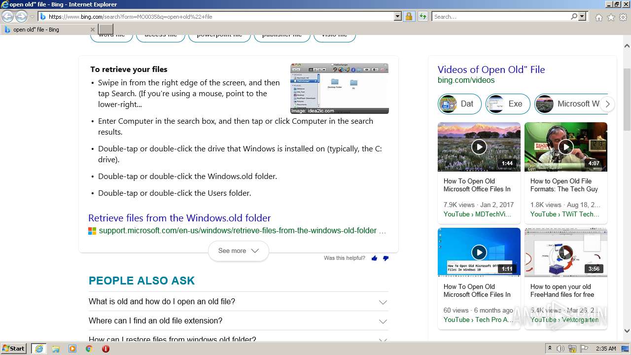Click the red Opera icon in taskbar
Viewport: 631px width, 355px height.
[105, 349]
